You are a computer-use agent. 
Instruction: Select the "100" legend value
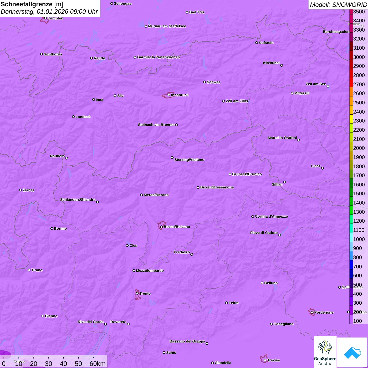[x=358, y=321]
